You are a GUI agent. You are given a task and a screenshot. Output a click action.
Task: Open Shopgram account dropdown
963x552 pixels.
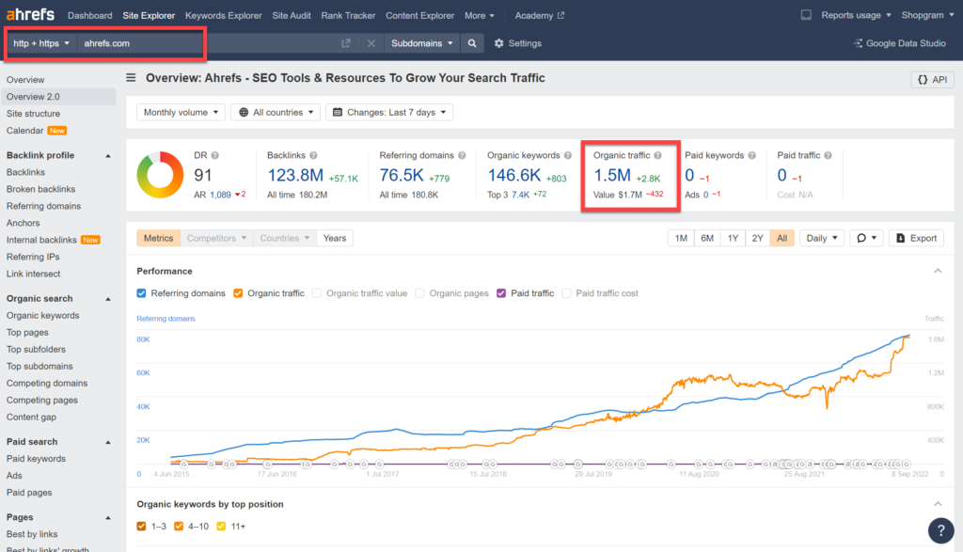pyautogui.click(x=927, y=15)
